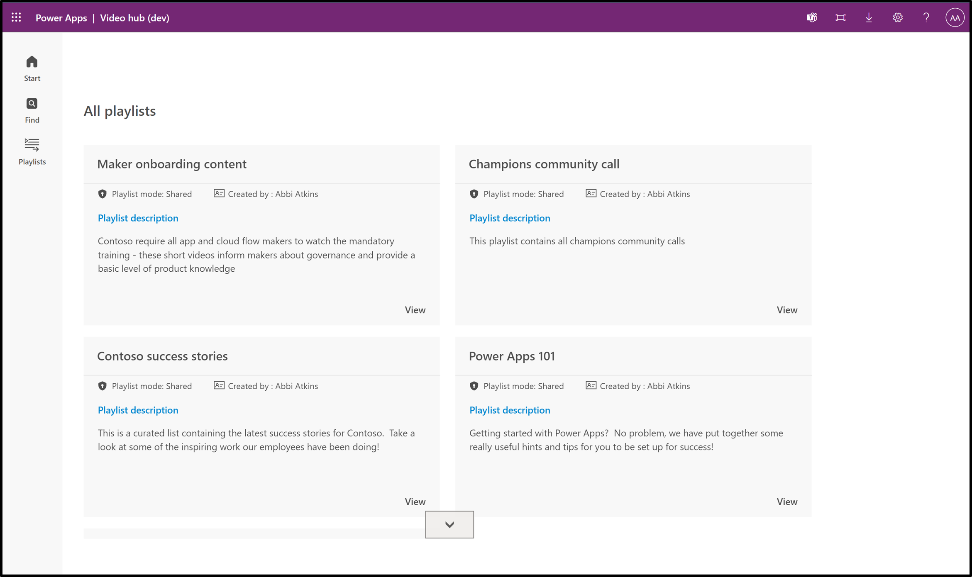This screenshot has height=577, width=972.
Task: Click the download icon in toolbar
Action: coord(869,17)
